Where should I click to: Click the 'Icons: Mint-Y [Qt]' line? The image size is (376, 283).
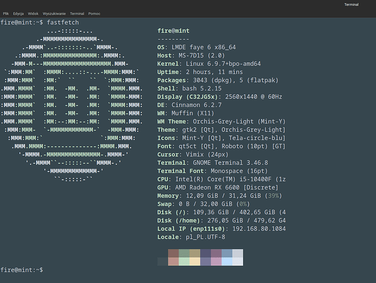221,138
